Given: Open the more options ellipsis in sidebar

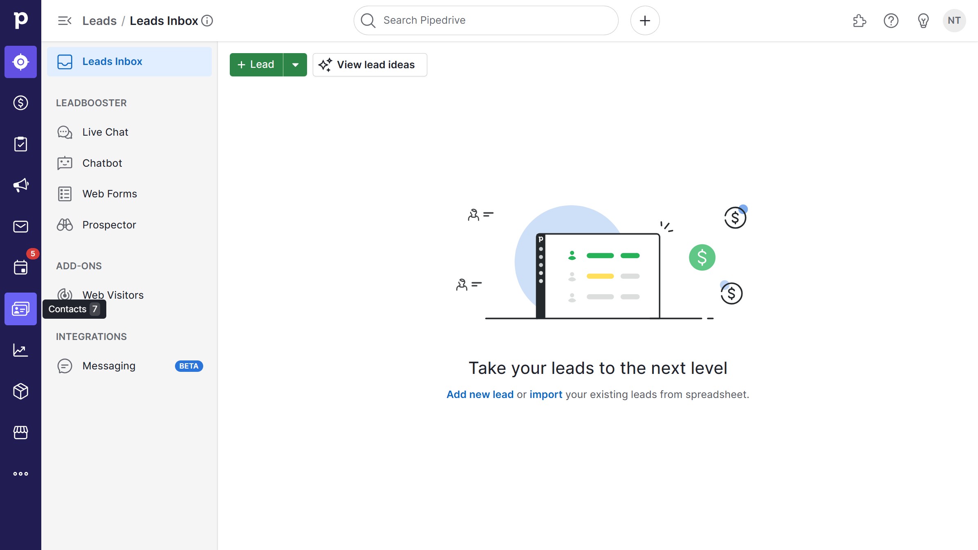Looking at the screenshot, I should 20,474.
